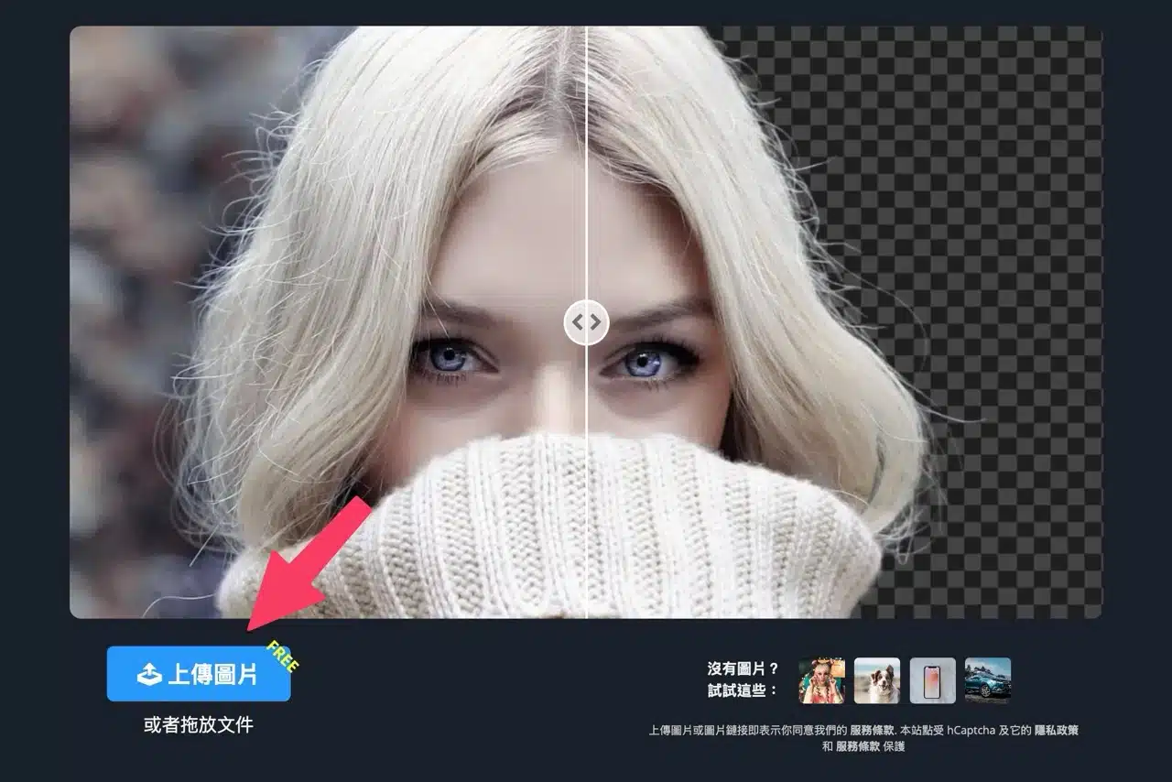Click the before/after comparison slider handle

pyautogui.click(x=586, y=321)
